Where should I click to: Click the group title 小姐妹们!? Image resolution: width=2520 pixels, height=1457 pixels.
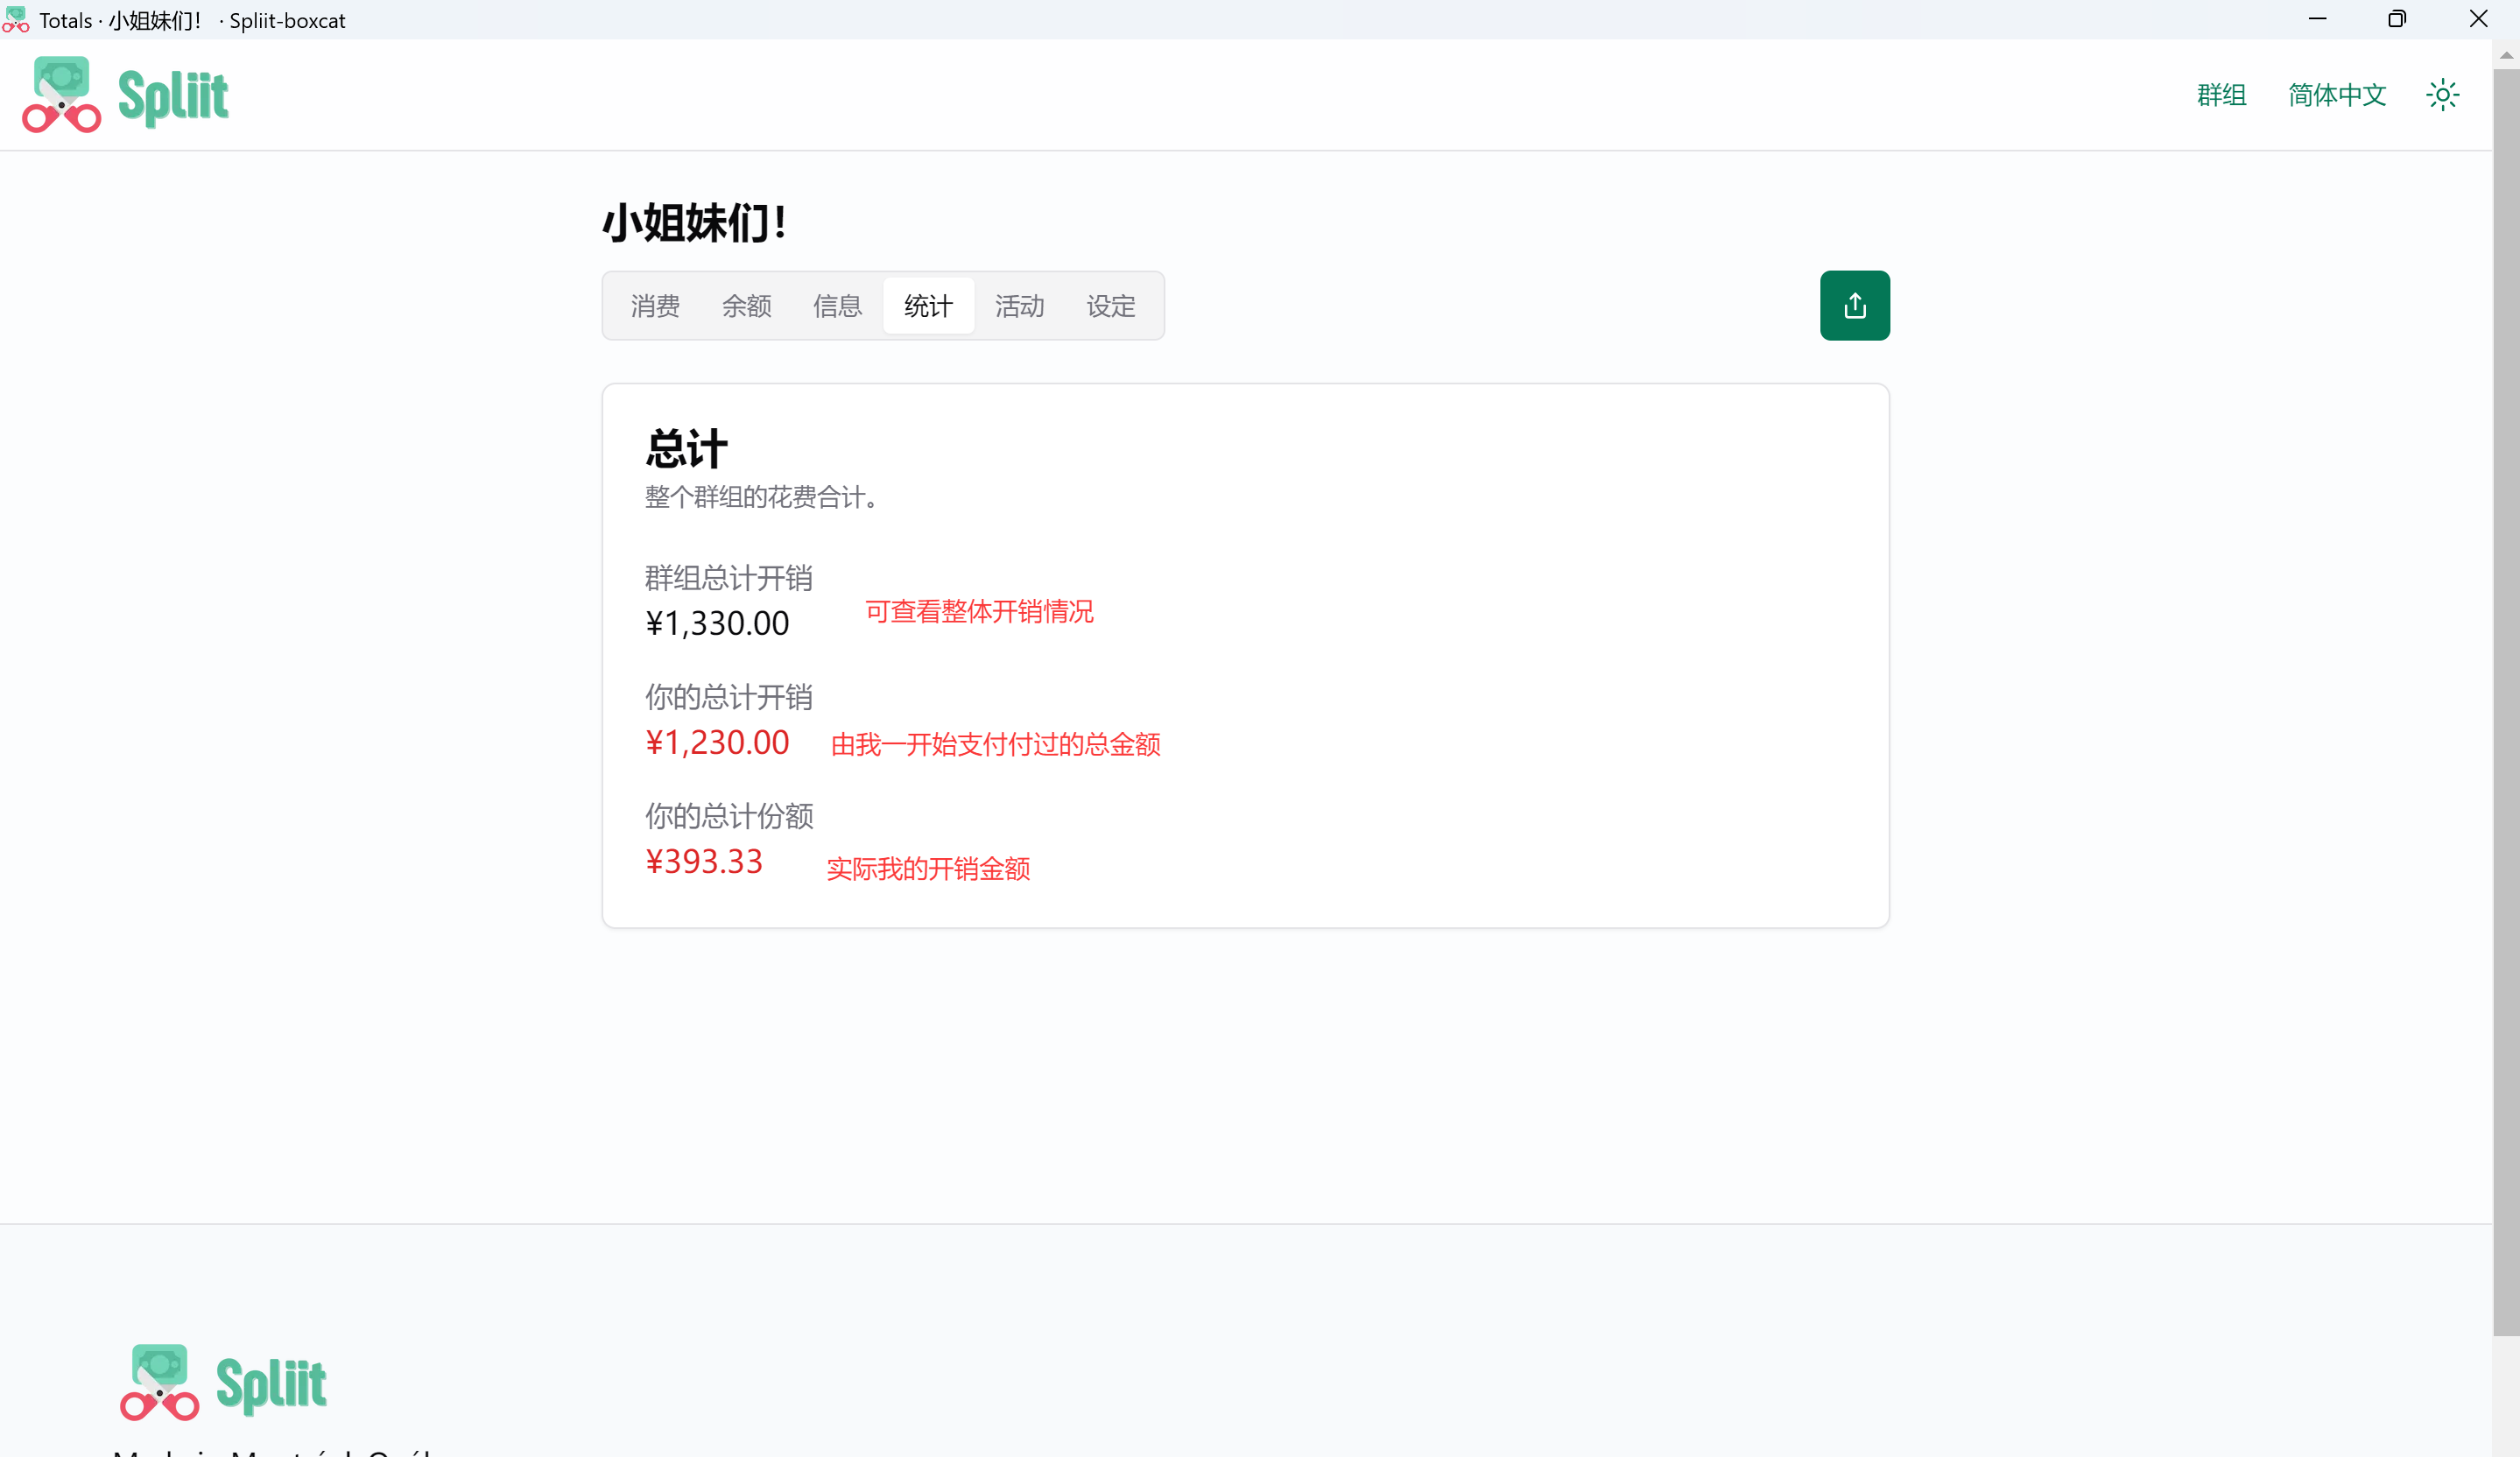pos(694,223)
